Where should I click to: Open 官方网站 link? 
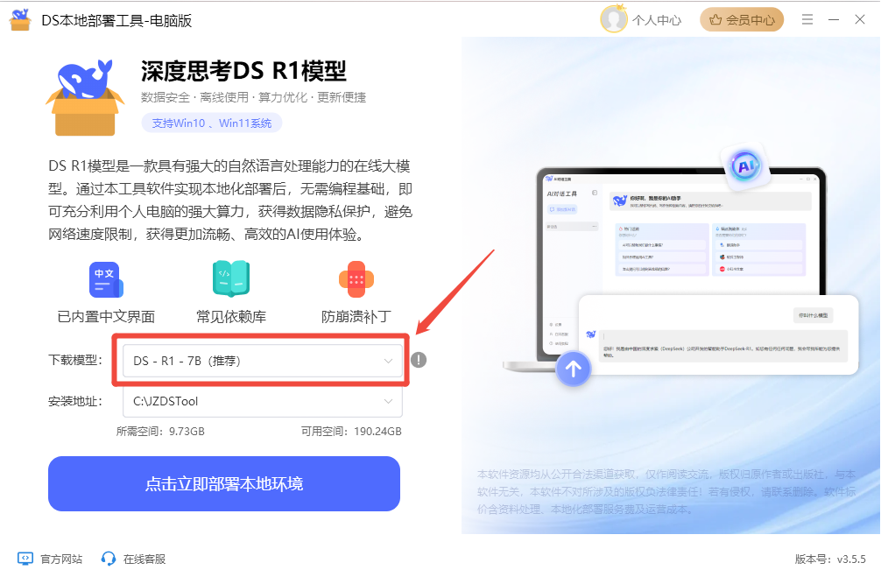click(61, 559)
